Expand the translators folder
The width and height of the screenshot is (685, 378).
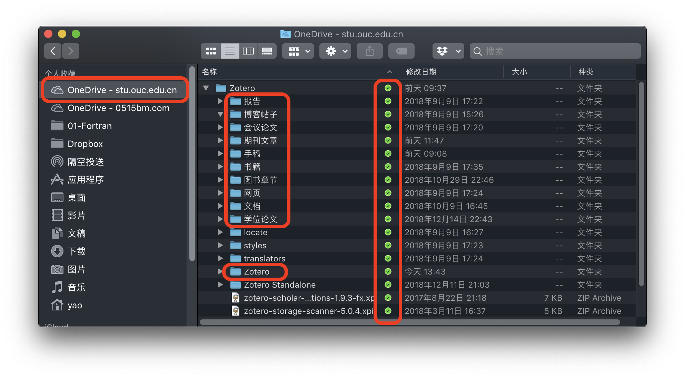220,258
